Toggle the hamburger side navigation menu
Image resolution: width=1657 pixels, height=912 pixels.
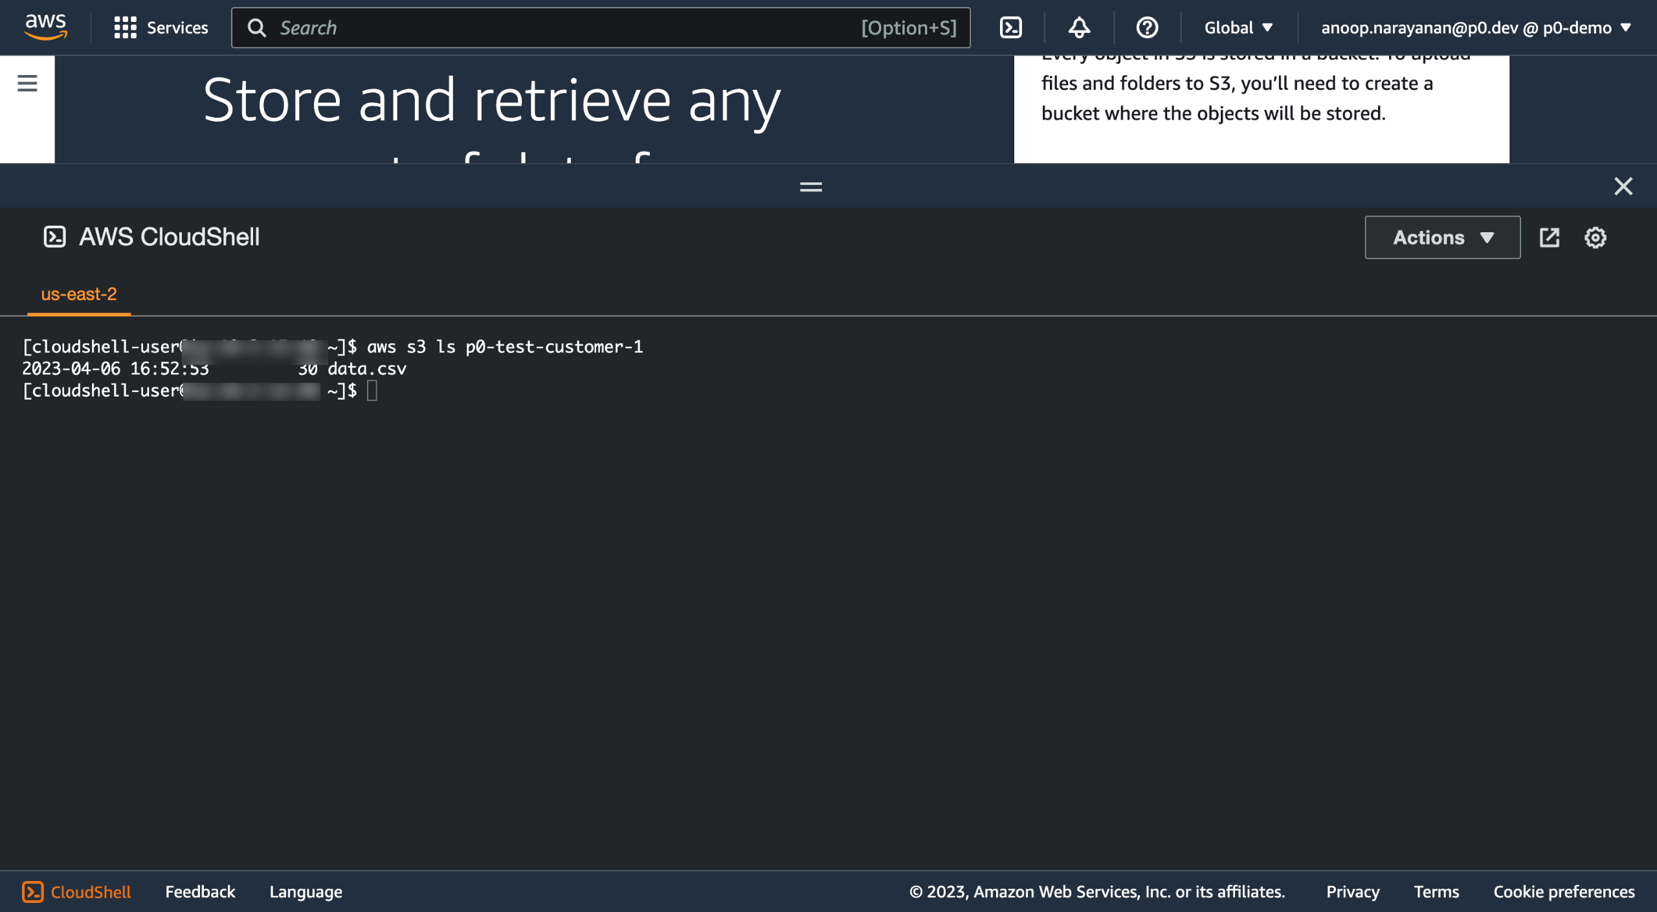[x=27, y=83]
